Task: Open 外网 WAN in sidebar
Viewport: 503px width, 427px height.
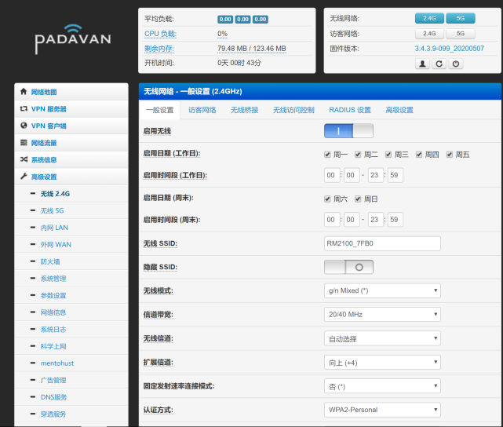Action: (56, 245)
